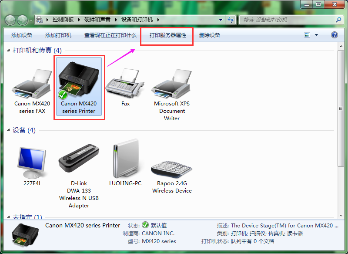Screen dimensions: 348x254
Task: Expand the arrow after 硬件和声音 breadcrumb
Action: pos(116,20)
